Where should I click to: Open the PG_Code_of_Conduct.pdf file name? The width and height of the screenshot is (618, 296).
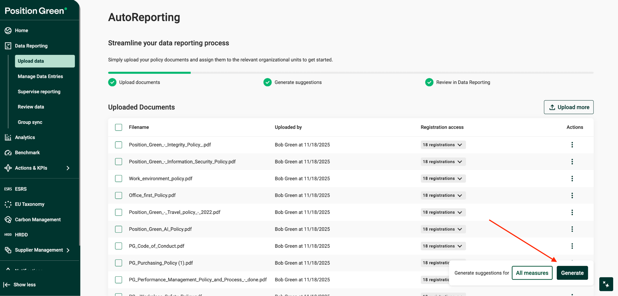[x=157, y=246]
